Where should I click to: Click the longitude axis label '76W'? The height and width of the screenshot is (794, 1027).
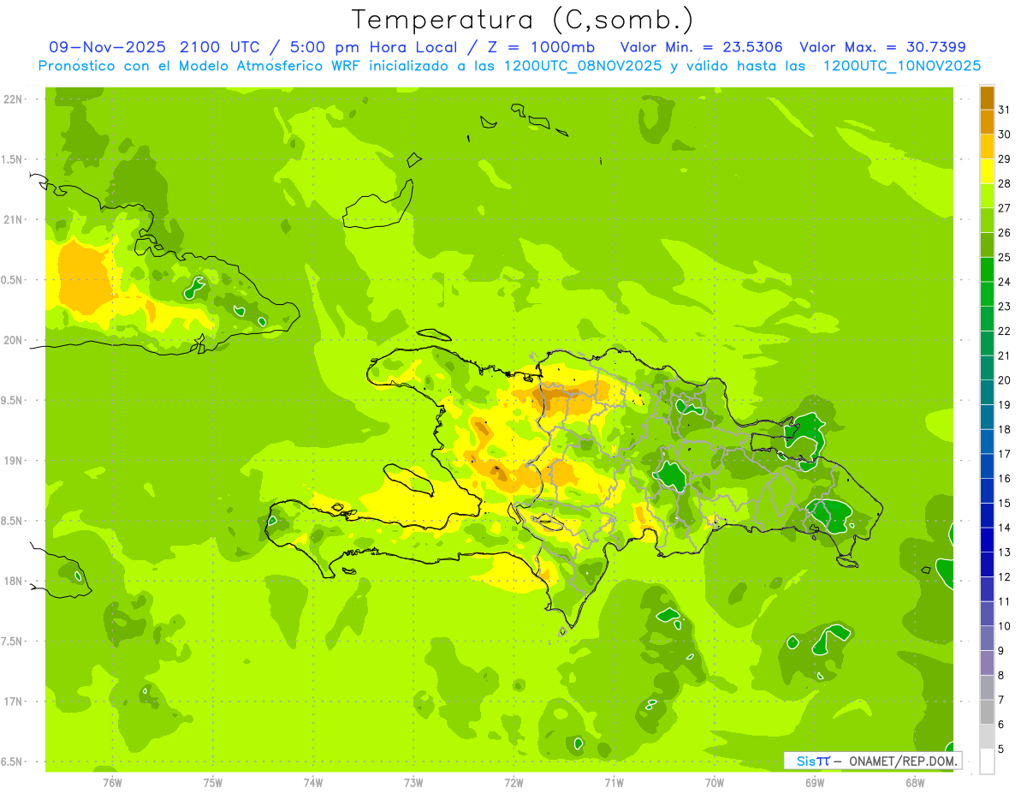click(x=112, y=782)
